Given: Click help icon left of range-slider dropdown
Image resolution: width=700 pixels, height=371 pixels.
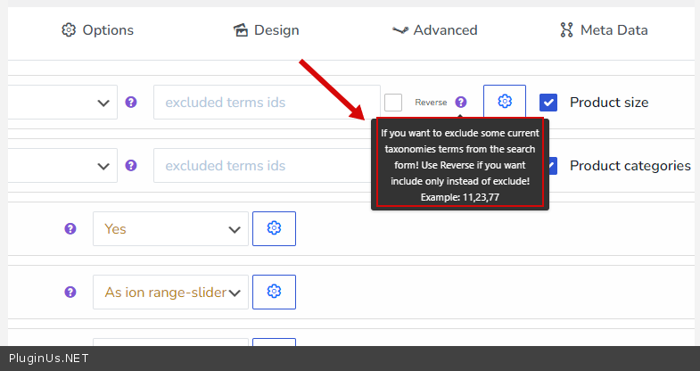Looking at the screenshot, I should [70, 292].
